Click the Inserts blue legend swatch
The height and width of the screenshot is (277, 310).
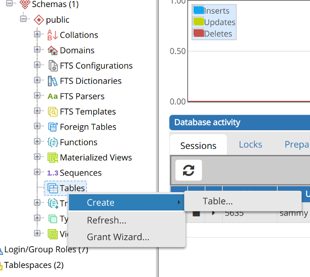point(199,10)
